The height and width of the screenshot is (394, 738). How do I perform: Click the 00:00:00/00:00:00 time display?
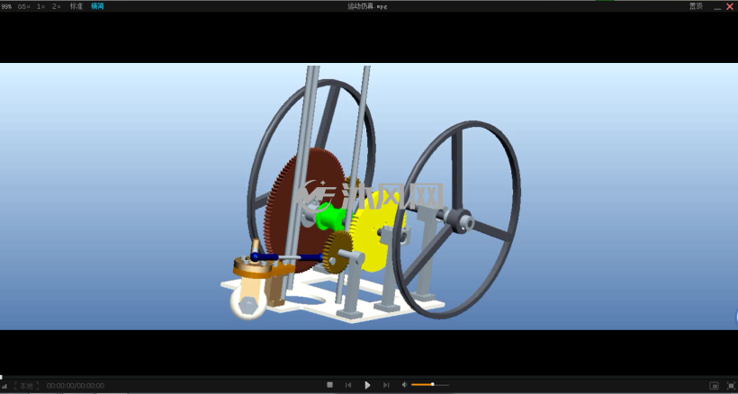click(76, 386)
